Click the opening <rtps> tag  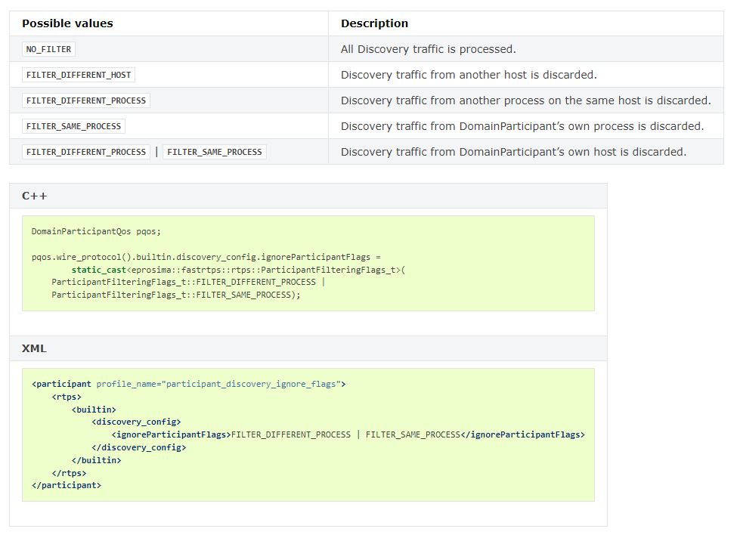click(67, 397)
